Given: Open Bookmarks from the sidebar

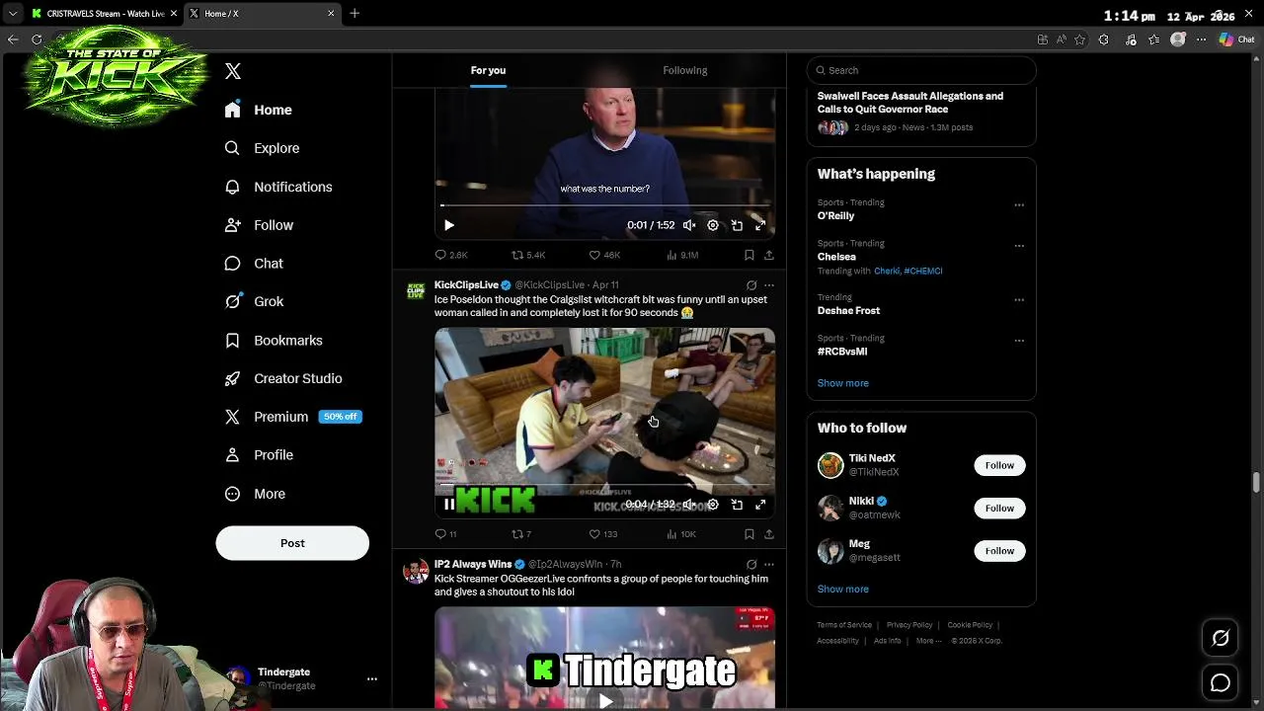Looking at the screenshot, I should (x=274, y=340).
